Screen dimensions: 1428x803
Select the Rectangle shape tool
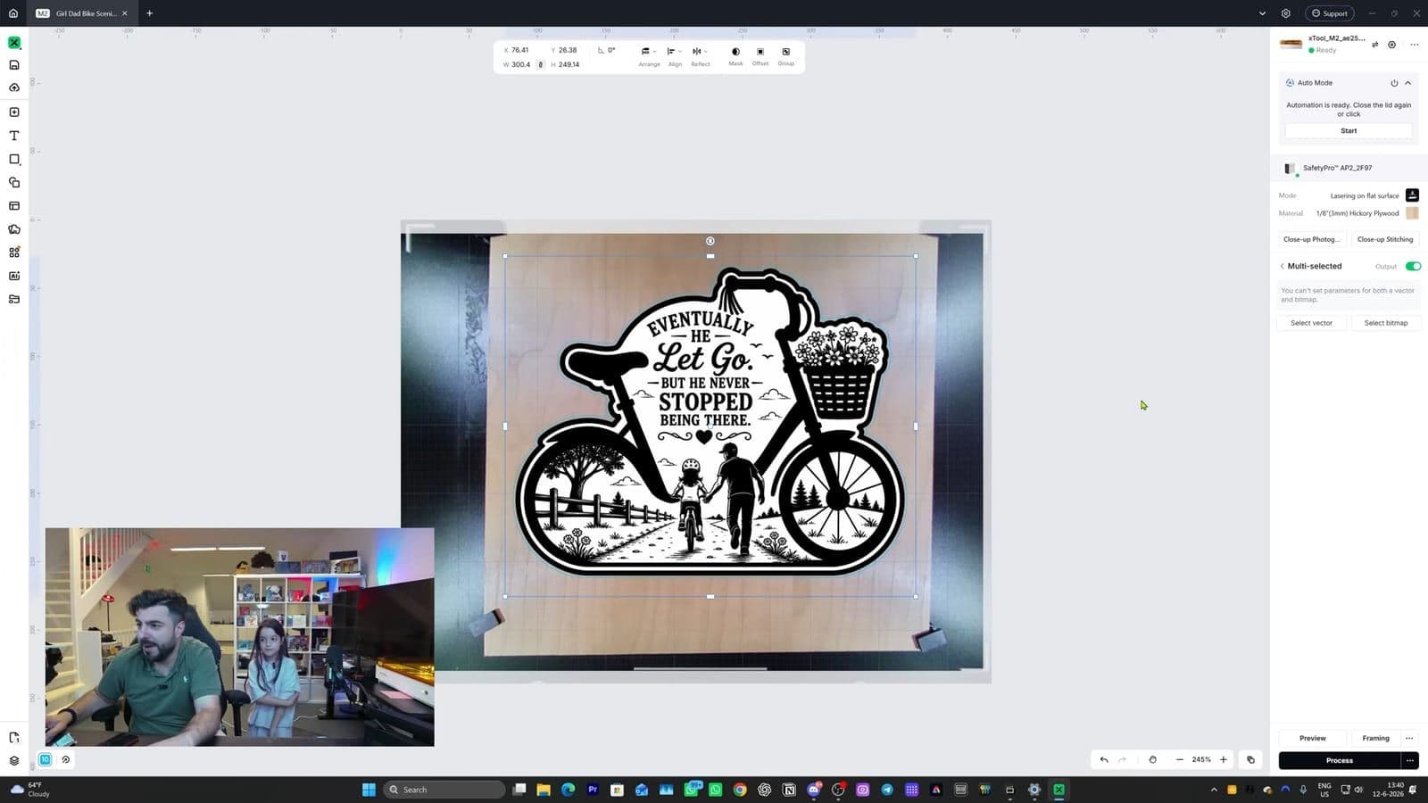[x=14, y=159]
